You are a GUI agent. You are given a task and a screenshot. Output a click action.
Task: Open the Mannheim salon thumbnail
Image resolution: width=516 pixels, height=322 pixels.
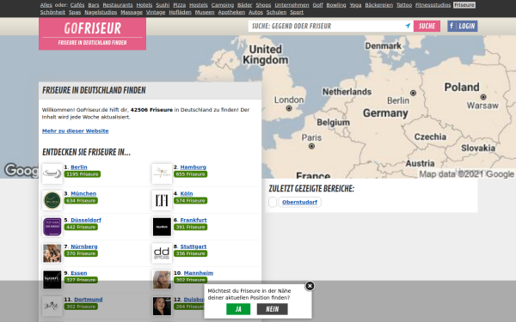[x=162, y=280]
